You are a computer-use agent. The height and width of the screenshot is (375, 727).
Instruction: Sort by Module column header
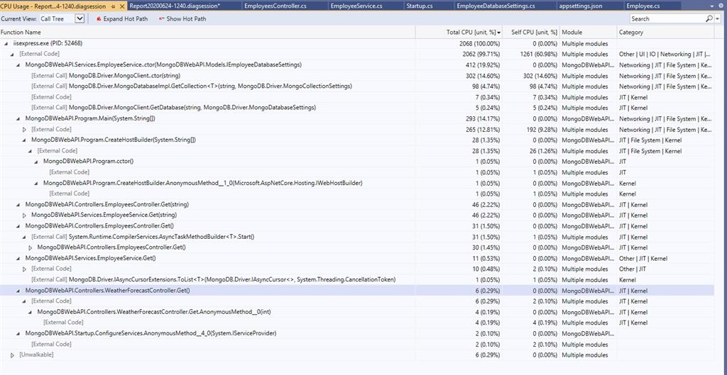click(x=589, y=33)
